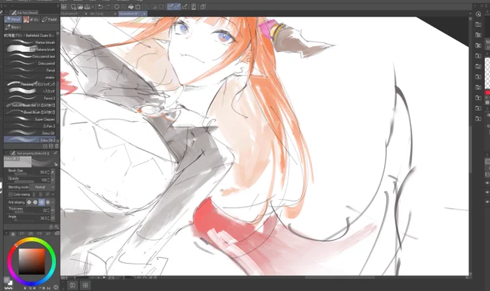This screenshot has width=490, height=291.
Task: Adjust the Opacity slider
Action: [x=22, y=182]
